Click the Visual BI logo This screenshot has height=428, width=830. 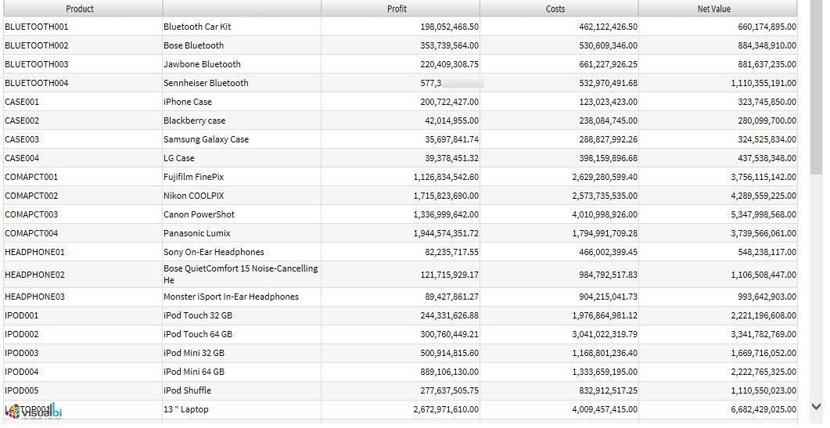pos(35,412)
